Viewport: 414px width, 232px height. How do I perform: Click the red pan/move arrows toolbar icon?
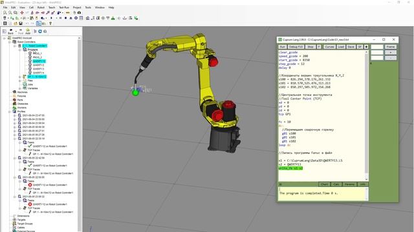[x=22, y=13]
